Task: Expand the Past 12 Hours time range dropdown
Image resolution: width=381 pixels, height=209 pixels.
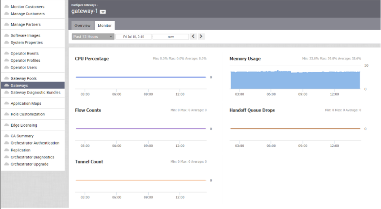Action: [93, 37]
